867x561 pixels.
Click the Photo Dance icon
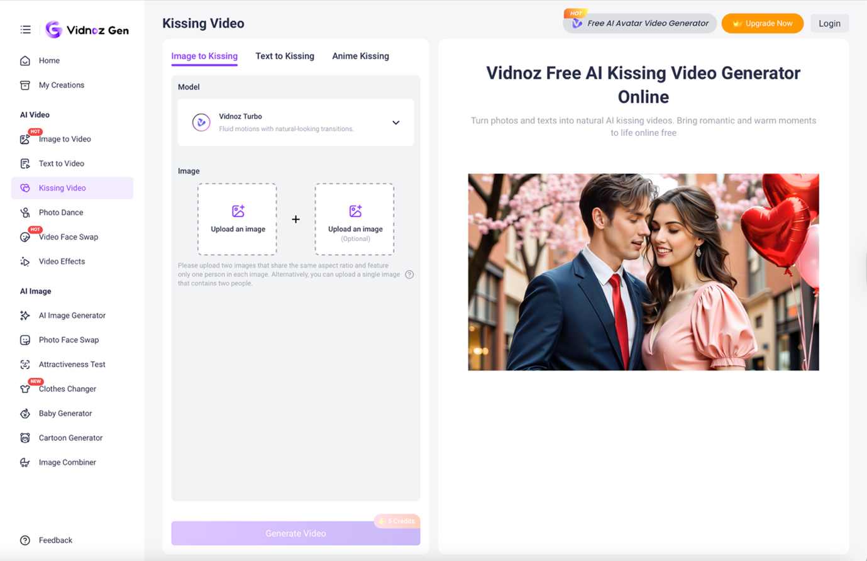(x=25, y=213)
